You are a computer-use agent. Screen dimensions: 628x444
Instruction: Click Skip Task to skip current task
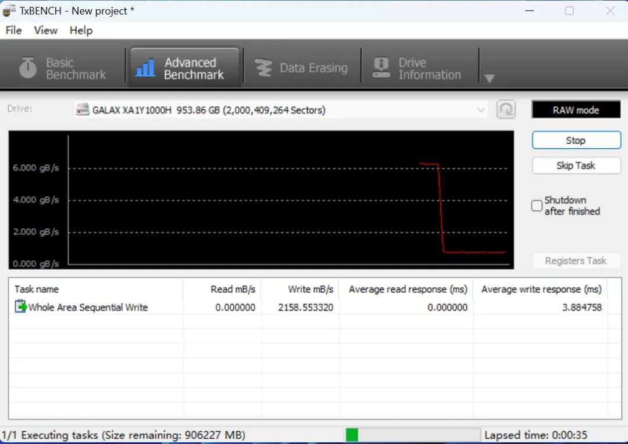(576, 166)
